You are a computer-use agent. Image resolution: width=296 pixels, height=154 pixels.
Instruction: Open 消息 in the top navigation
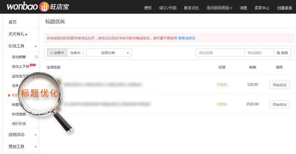pos(243,8)
